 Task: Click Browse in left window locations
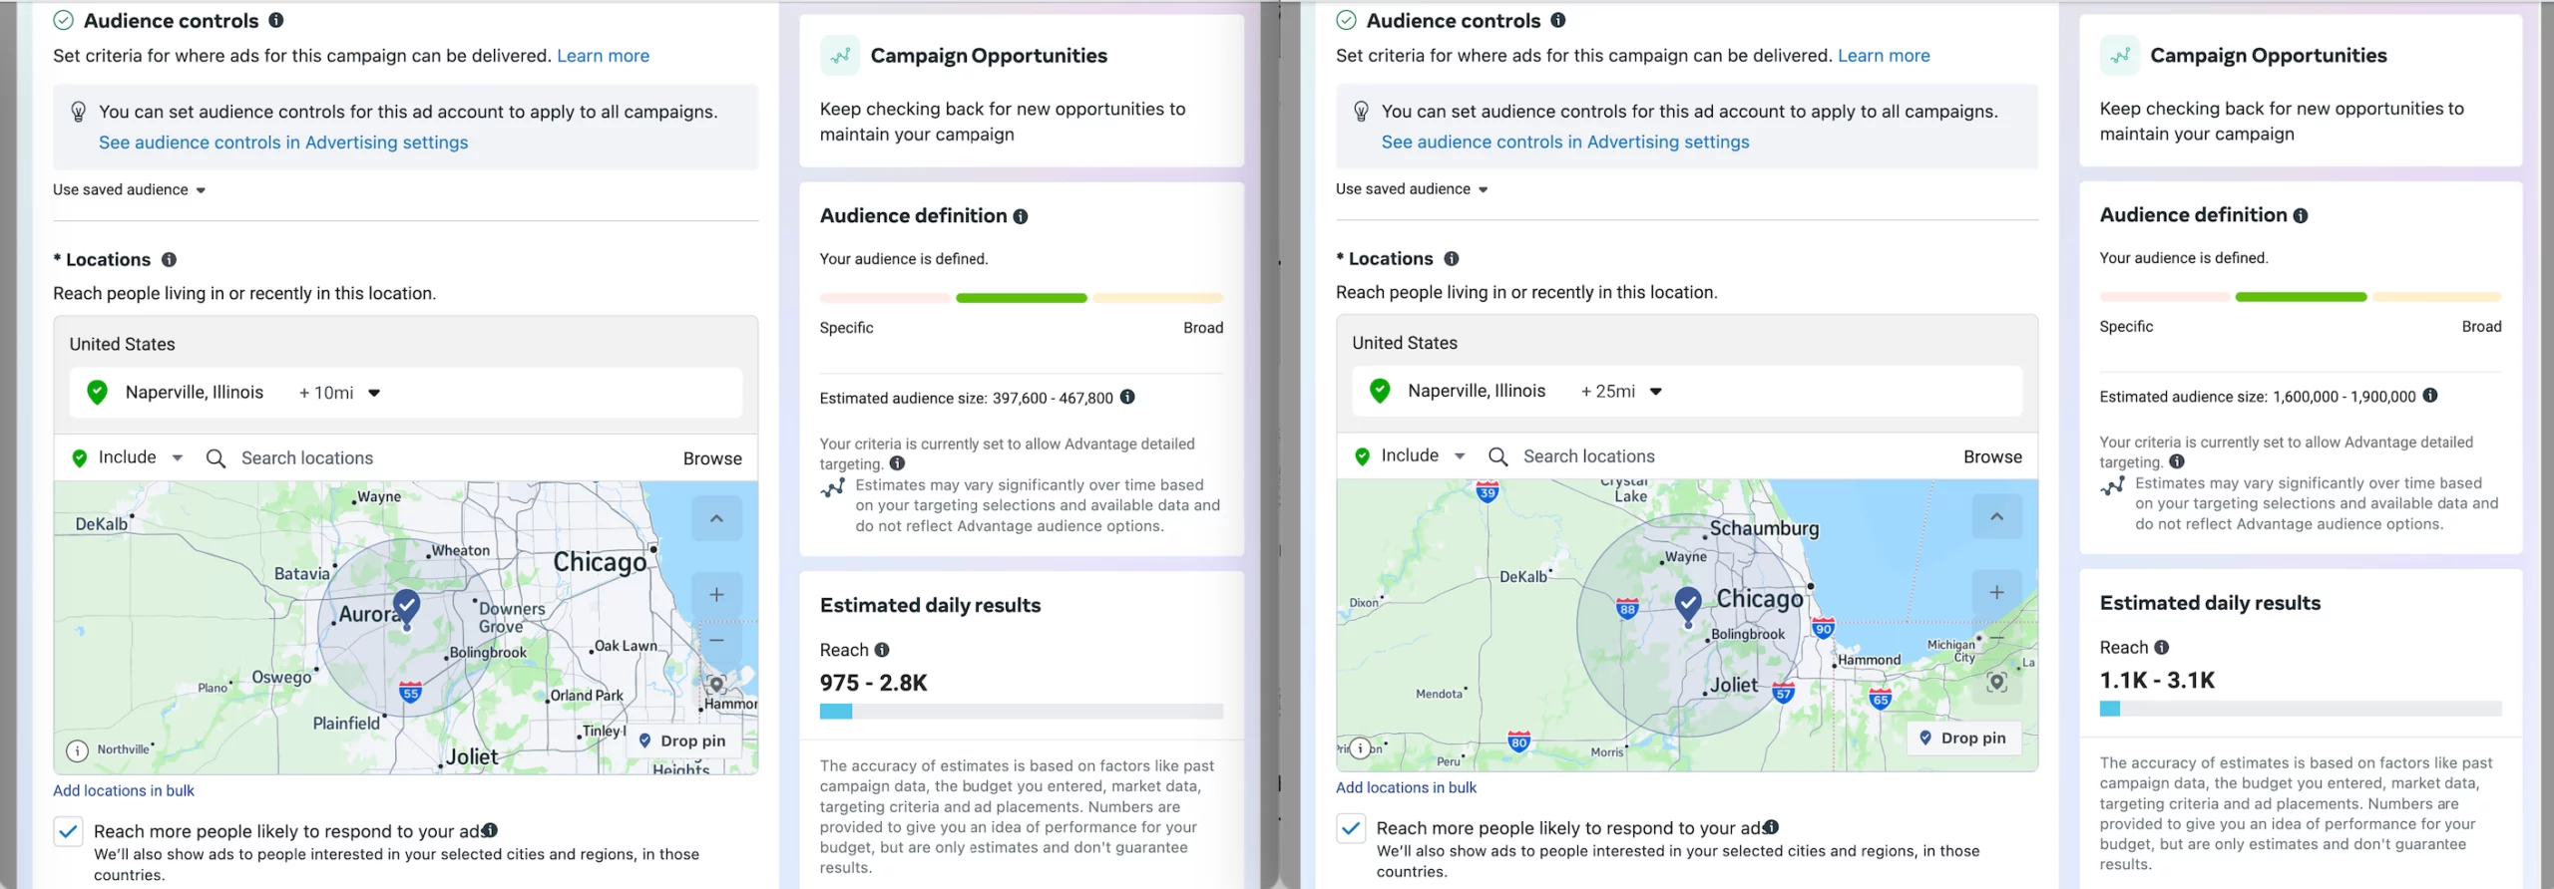tap(712, 458)
